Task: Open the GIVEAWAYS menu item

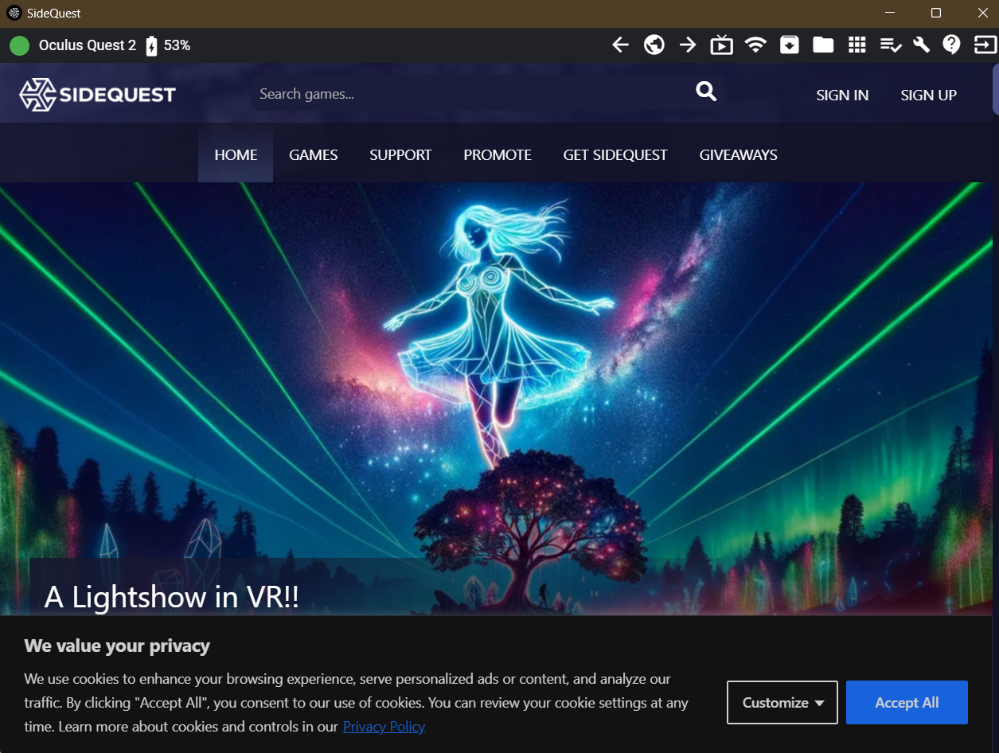Action: (738, 155)
